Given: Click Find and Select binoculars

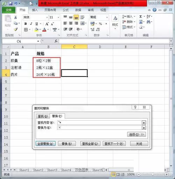Looking at the screenshot, I should (x=148, y=22).
